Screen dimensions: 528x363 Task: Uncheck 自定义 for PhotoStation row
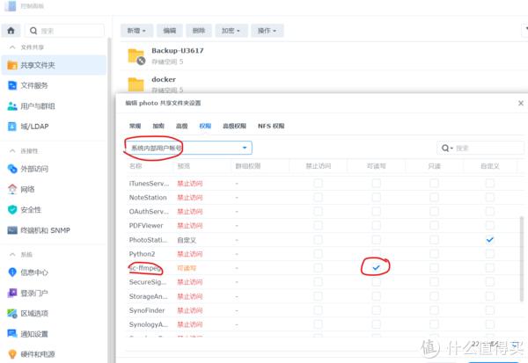[489, 240]
